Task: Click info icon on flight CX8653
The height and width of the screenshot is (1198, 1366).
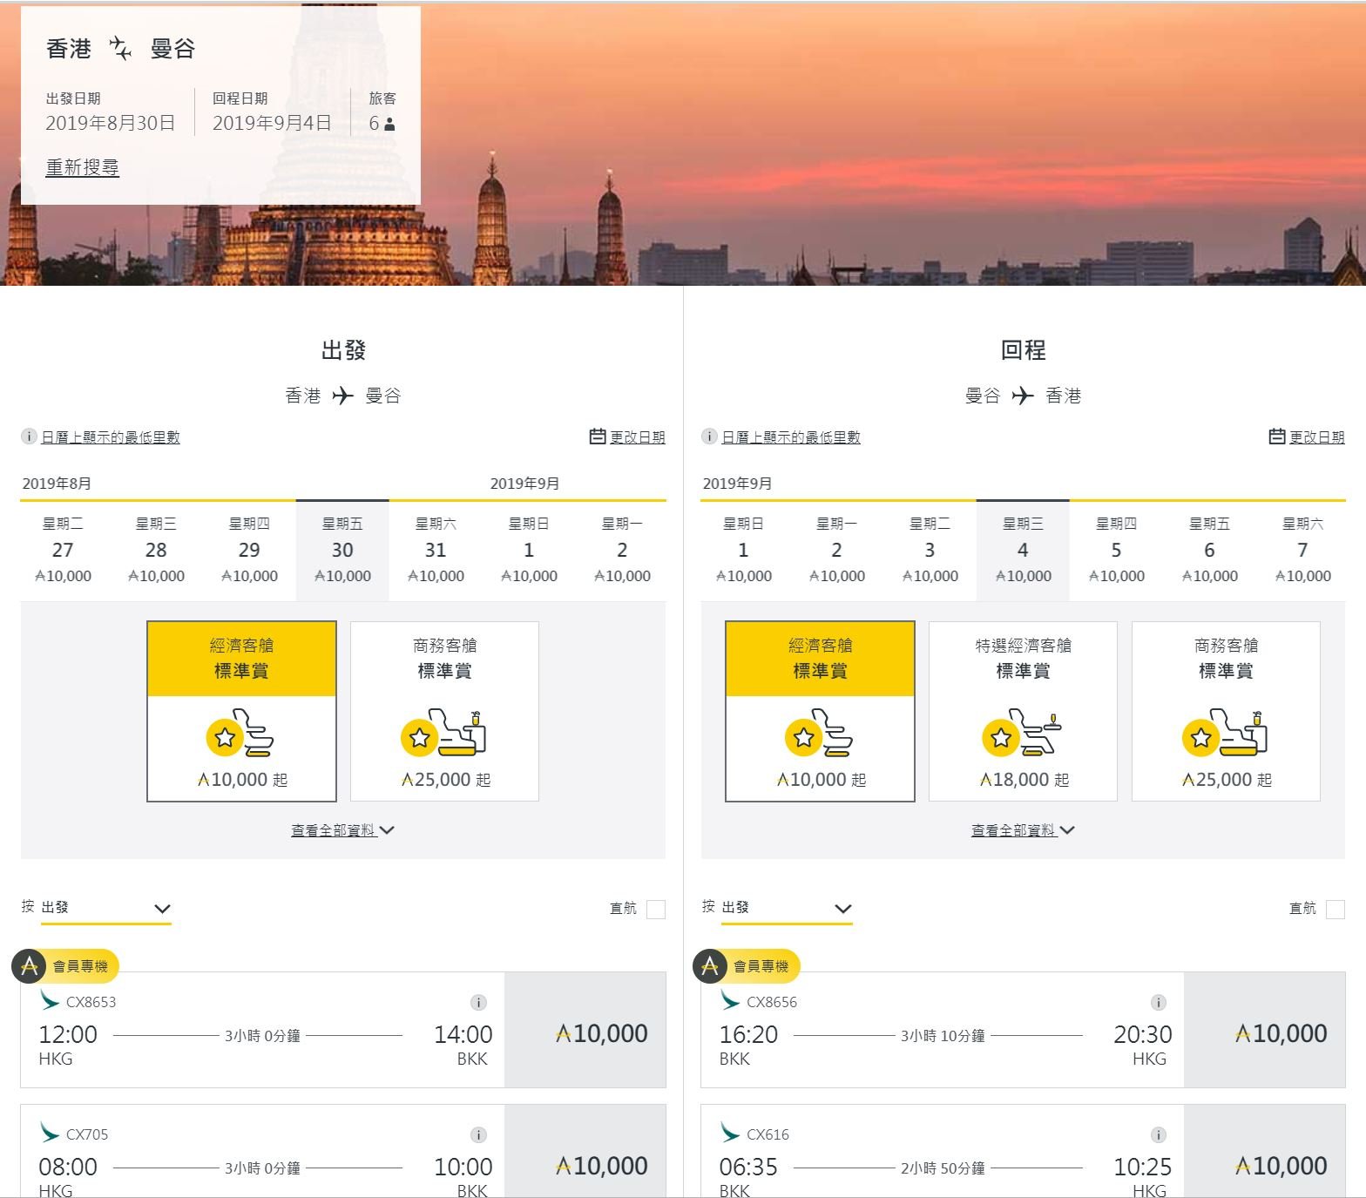Action: pos(478,1002)
